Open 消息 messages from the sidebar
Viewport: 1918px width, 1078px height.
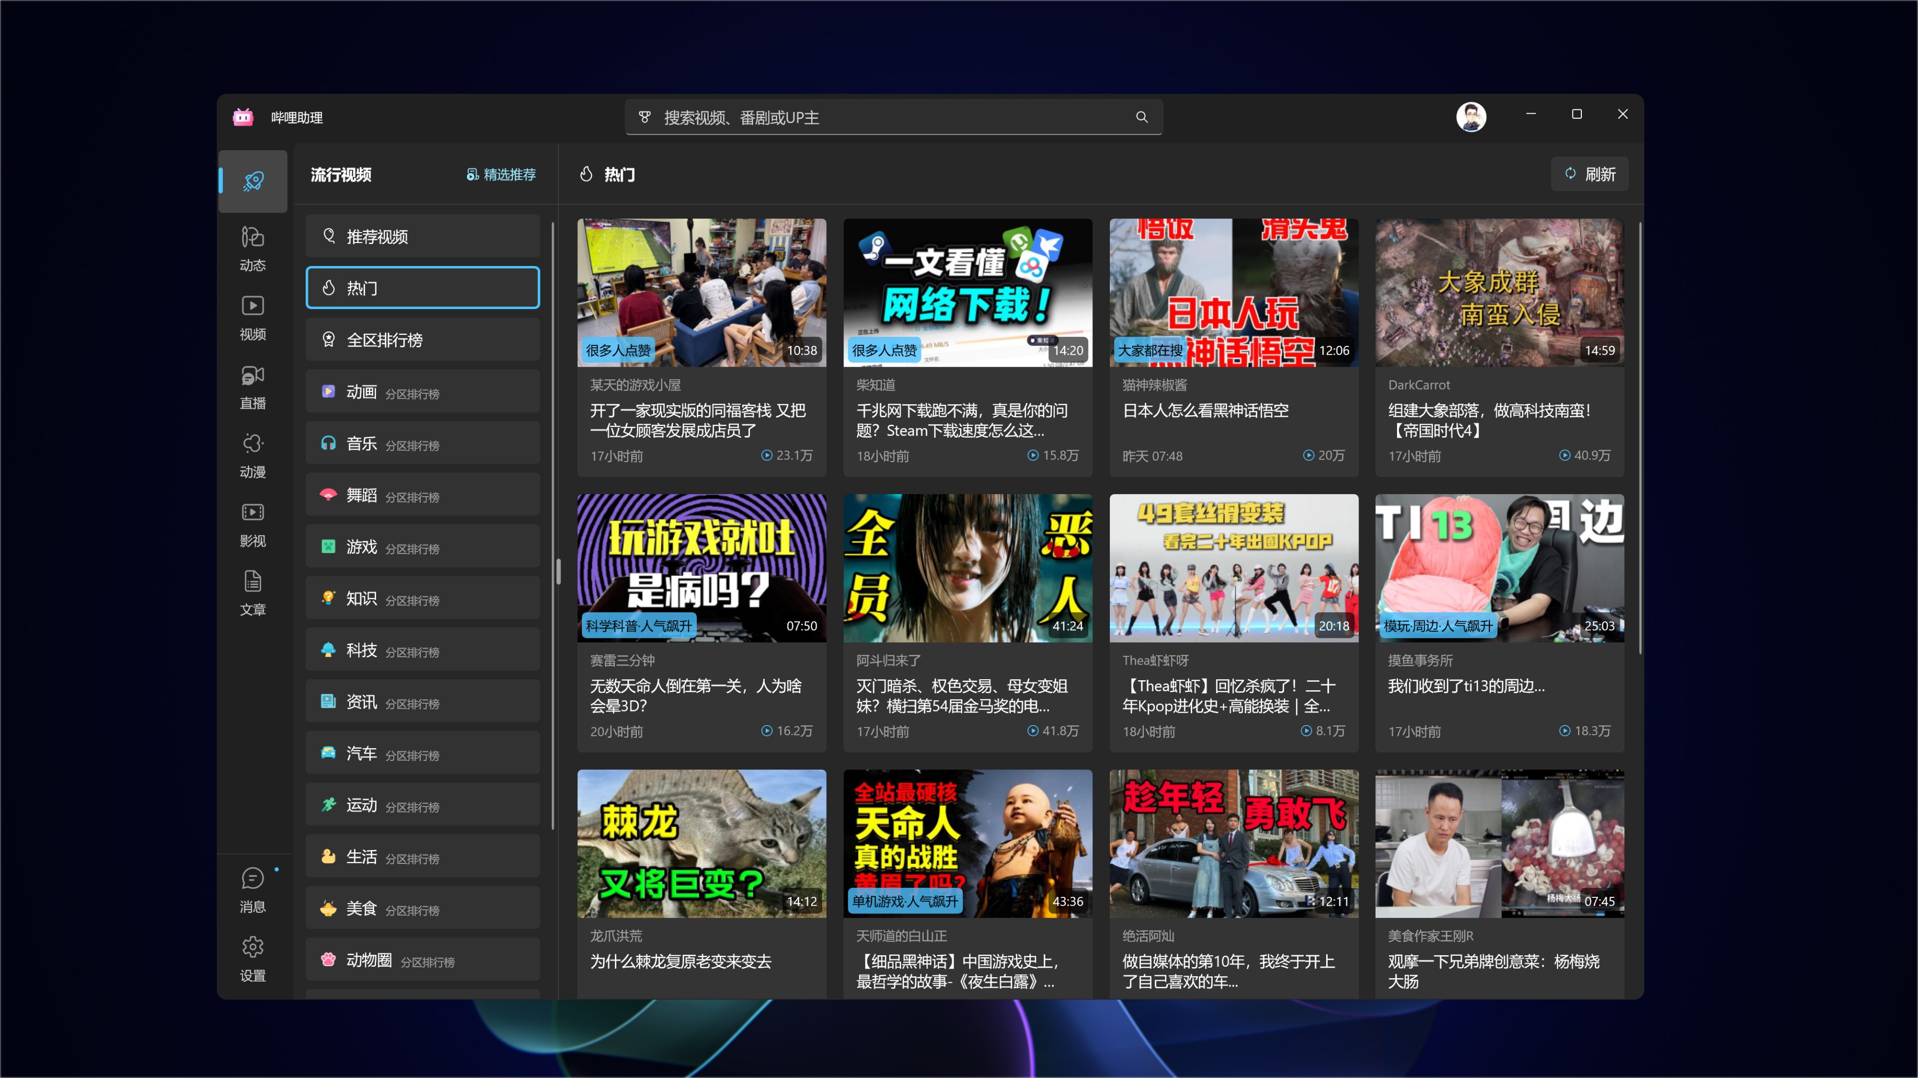click(x=252, y=887)
